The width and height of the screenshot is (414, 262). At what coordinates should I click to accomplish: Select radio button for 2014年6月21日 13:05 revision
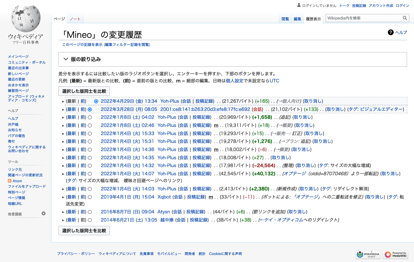tap(90, 220)
